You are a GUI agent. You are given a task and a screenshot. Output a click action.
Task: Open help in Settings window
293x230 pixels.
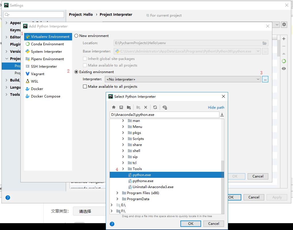pos(8,198)
